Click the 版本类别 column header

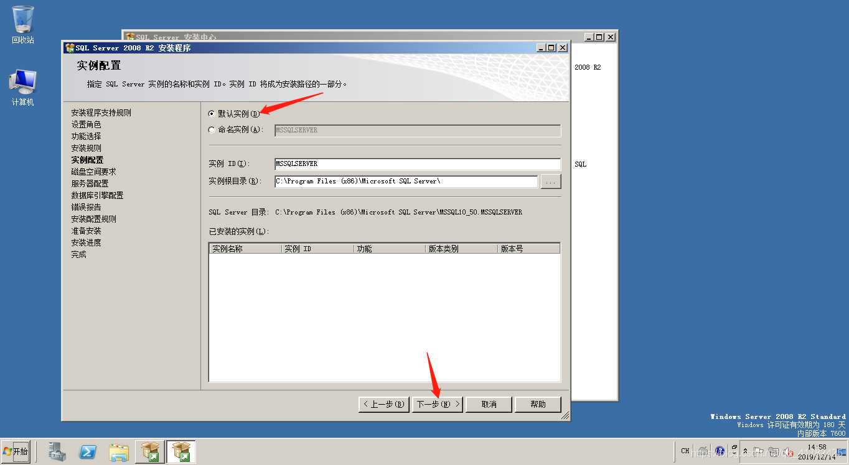tap(462, 249)
